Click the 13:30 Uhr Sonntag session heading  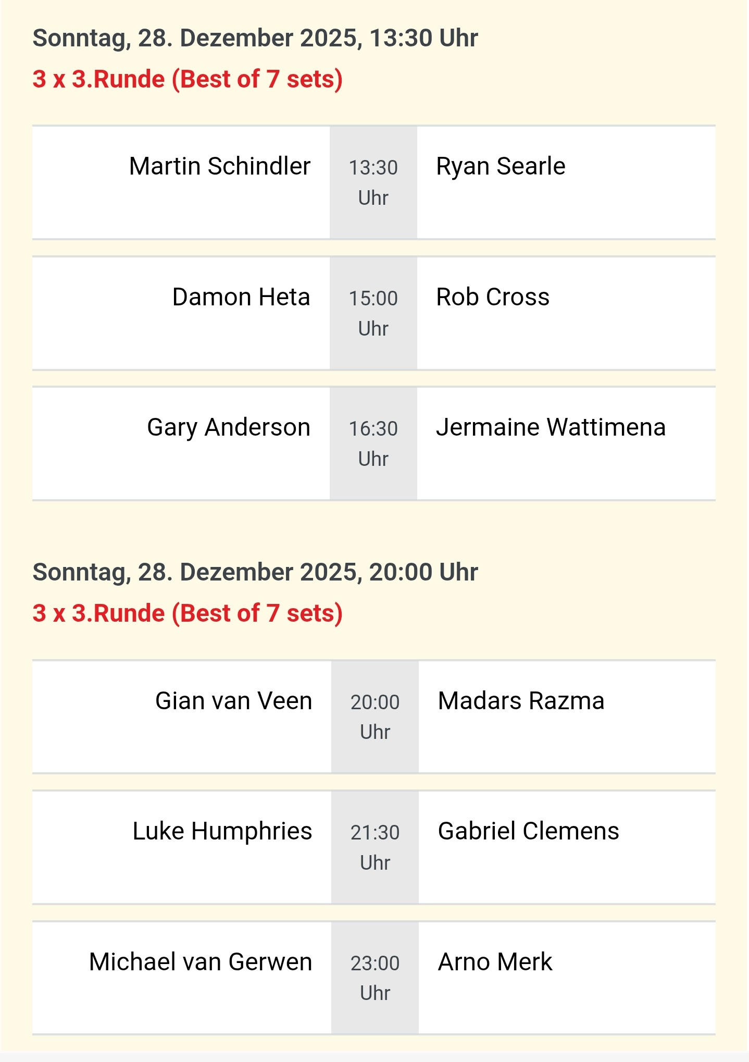point(255,39)
